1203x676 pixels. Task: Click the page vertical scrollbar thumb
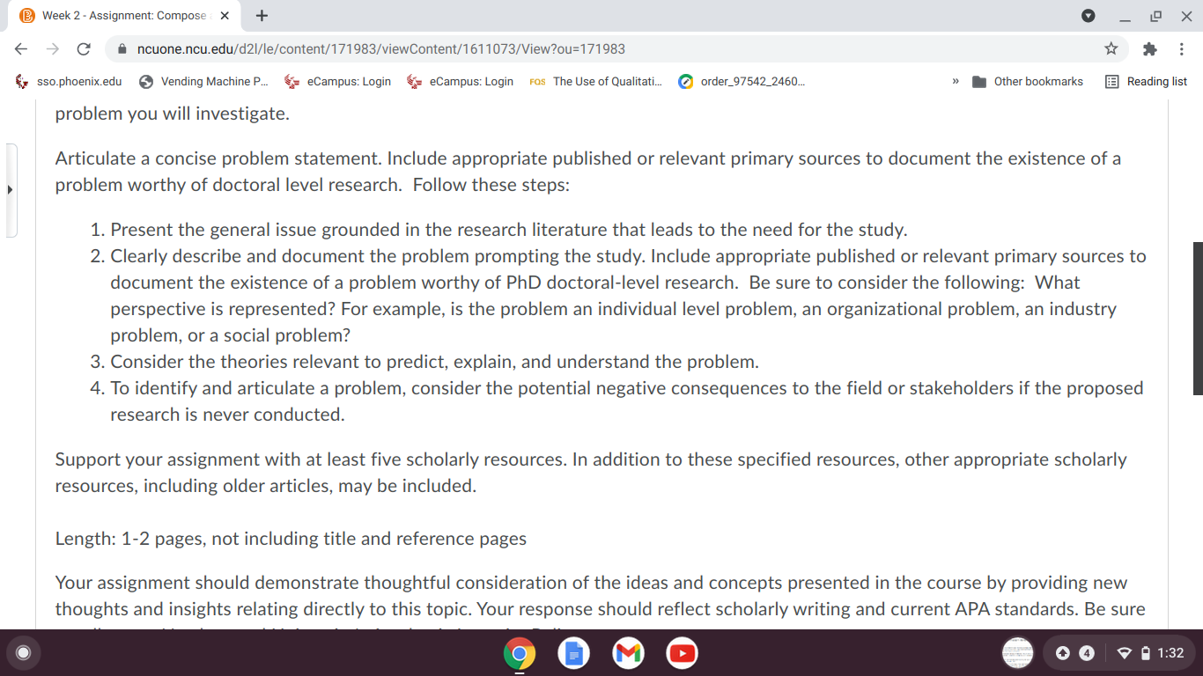[1198, 319]
